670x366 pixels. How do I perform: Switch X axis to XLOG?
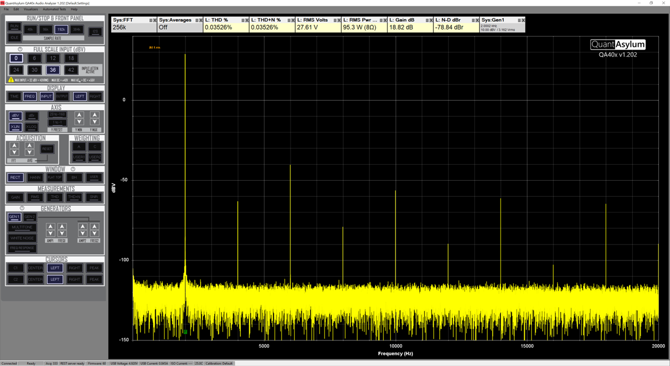31,127
